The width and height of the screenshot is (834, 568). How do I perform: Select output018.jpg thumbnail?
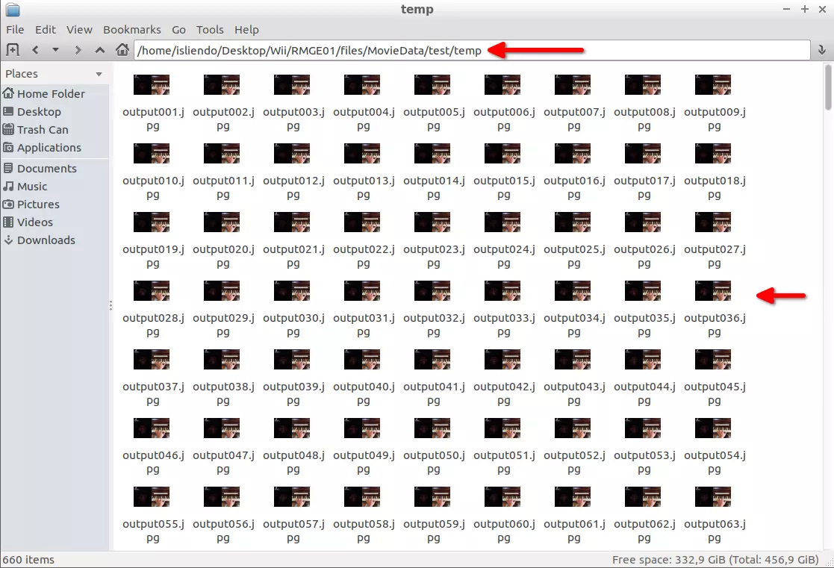(713, 153)
